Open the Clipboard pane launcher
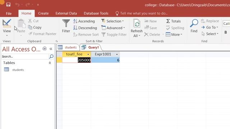The width and height of the screenshot is (230, 129). pyautogui.click(x=56, y=41)
